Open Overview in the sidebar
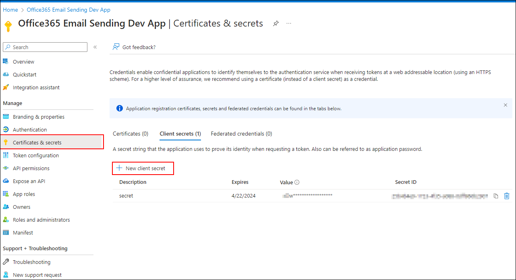 (23, 62)
